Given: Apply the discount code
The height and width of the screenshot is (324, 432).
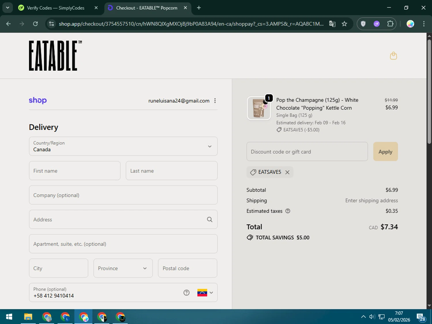Looking at the screenshot, I should point(385,151).
